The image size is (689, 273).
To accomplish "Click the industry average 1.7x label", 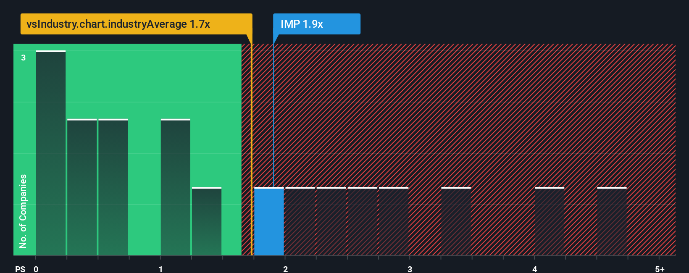I will (x=136, y=24).
